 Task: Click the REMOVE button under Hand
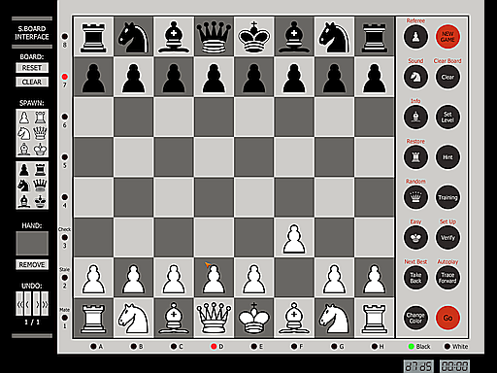pyautogui.click(x=32, y=264)
